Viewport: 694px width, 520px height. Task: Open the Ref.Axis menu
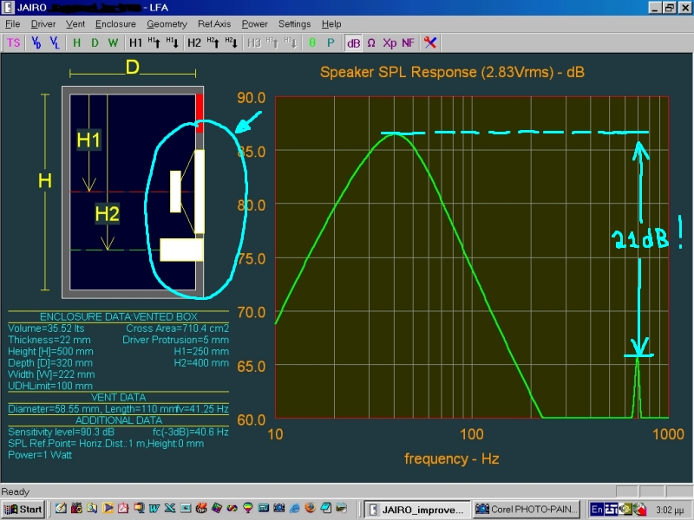[214, 24]
